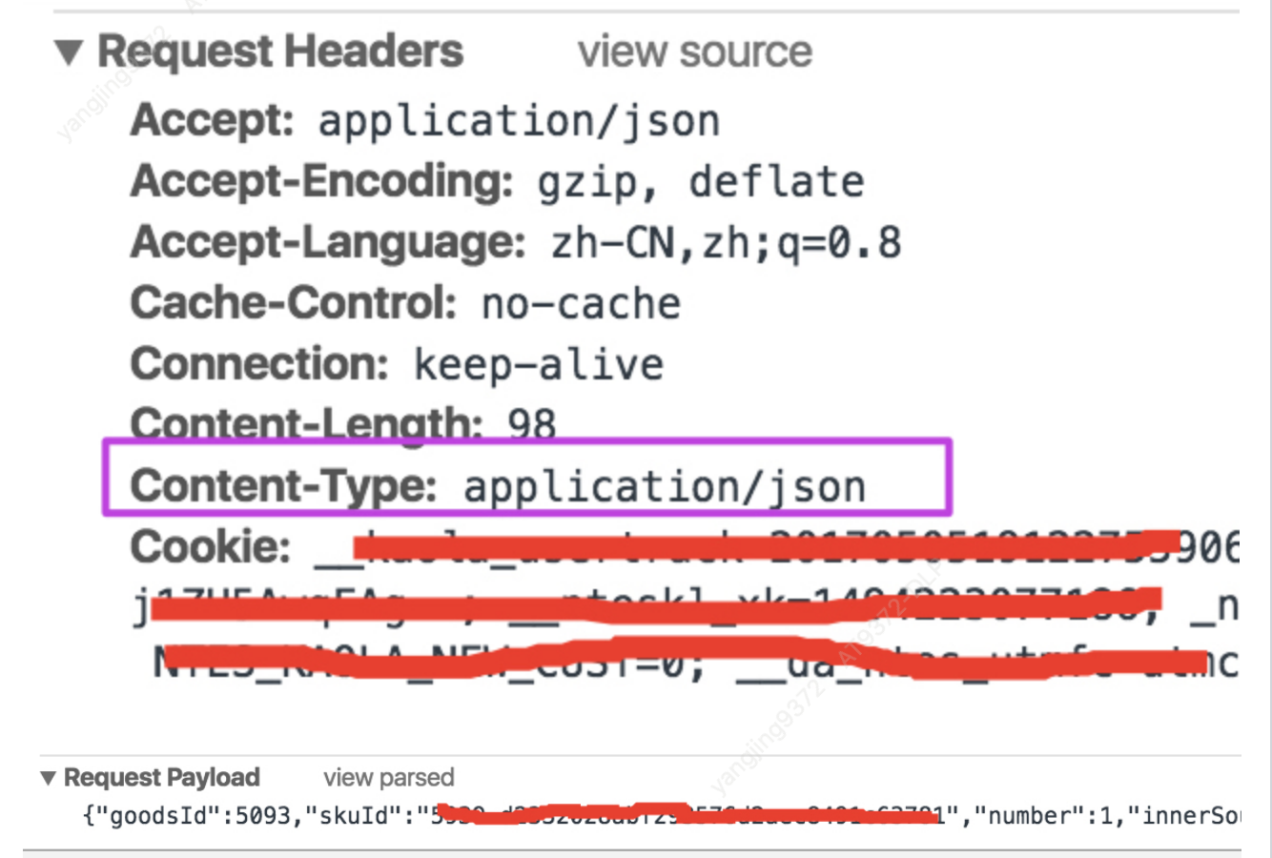Click the no-cache value

tap(581, 304)
